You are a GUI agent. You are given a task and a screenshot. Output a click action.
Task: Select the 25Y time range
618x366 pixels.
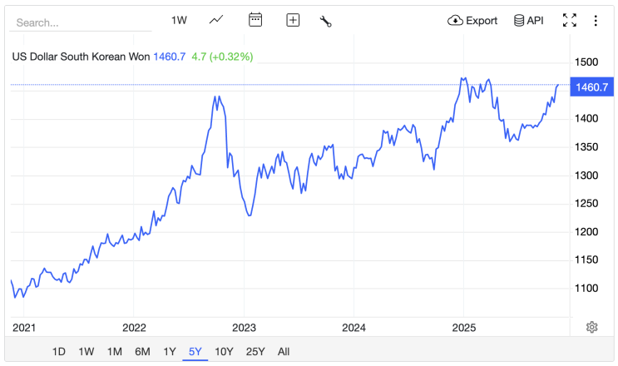pos(255,351)
